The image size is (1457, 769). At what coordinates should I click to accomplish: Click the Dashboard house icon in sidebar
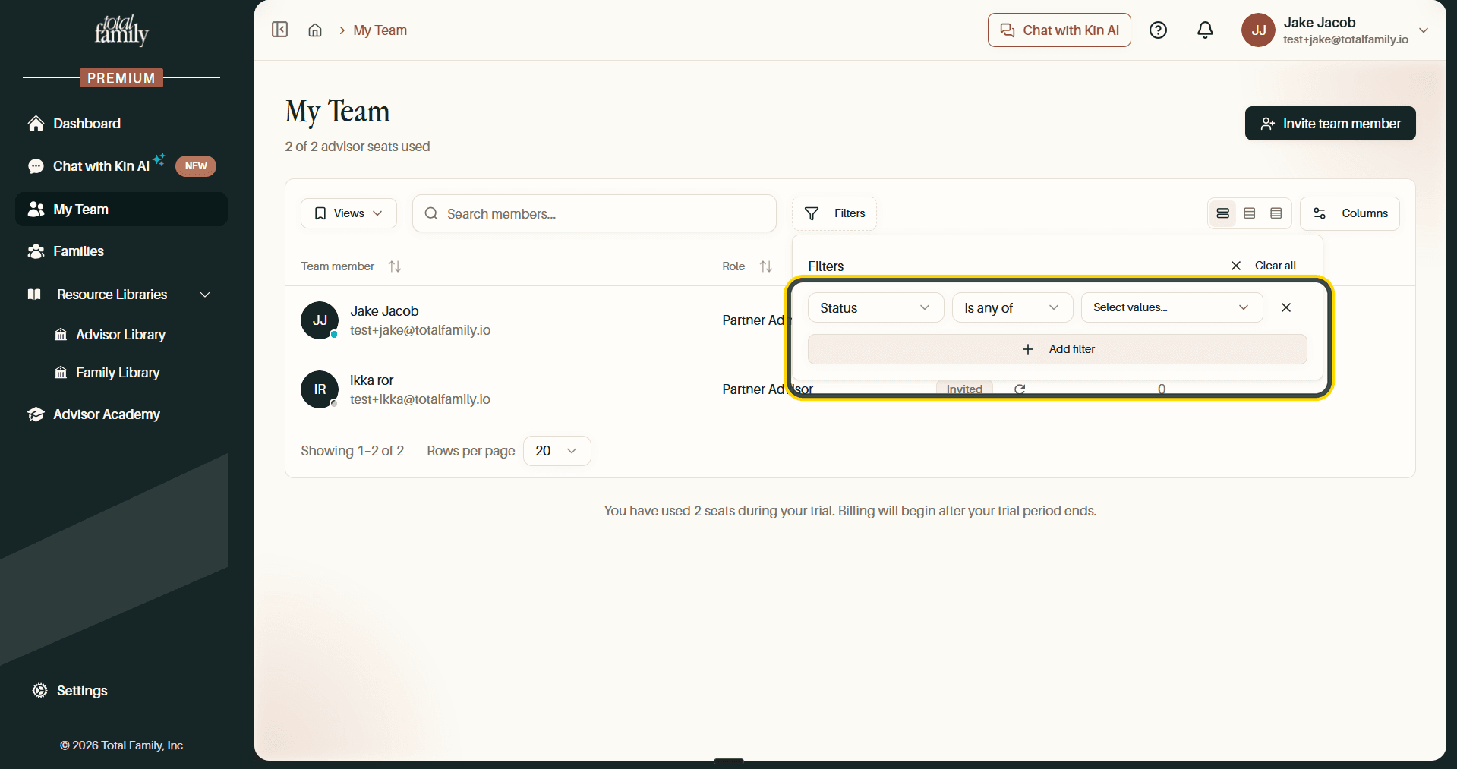click(x=36, y=124)
